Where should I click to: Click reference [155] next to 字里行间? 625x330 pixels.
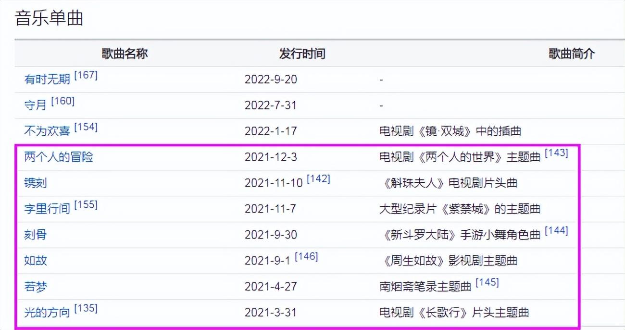click(x=86, y=205)
